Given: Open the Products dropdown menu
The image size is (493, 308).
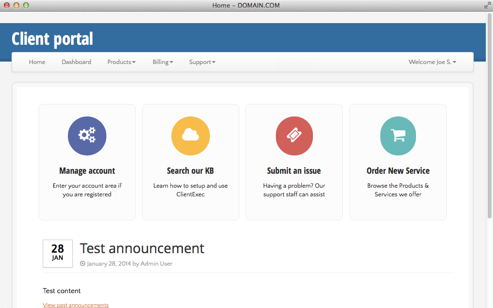Looking at the screenshot, I should (x=121, y=62).
